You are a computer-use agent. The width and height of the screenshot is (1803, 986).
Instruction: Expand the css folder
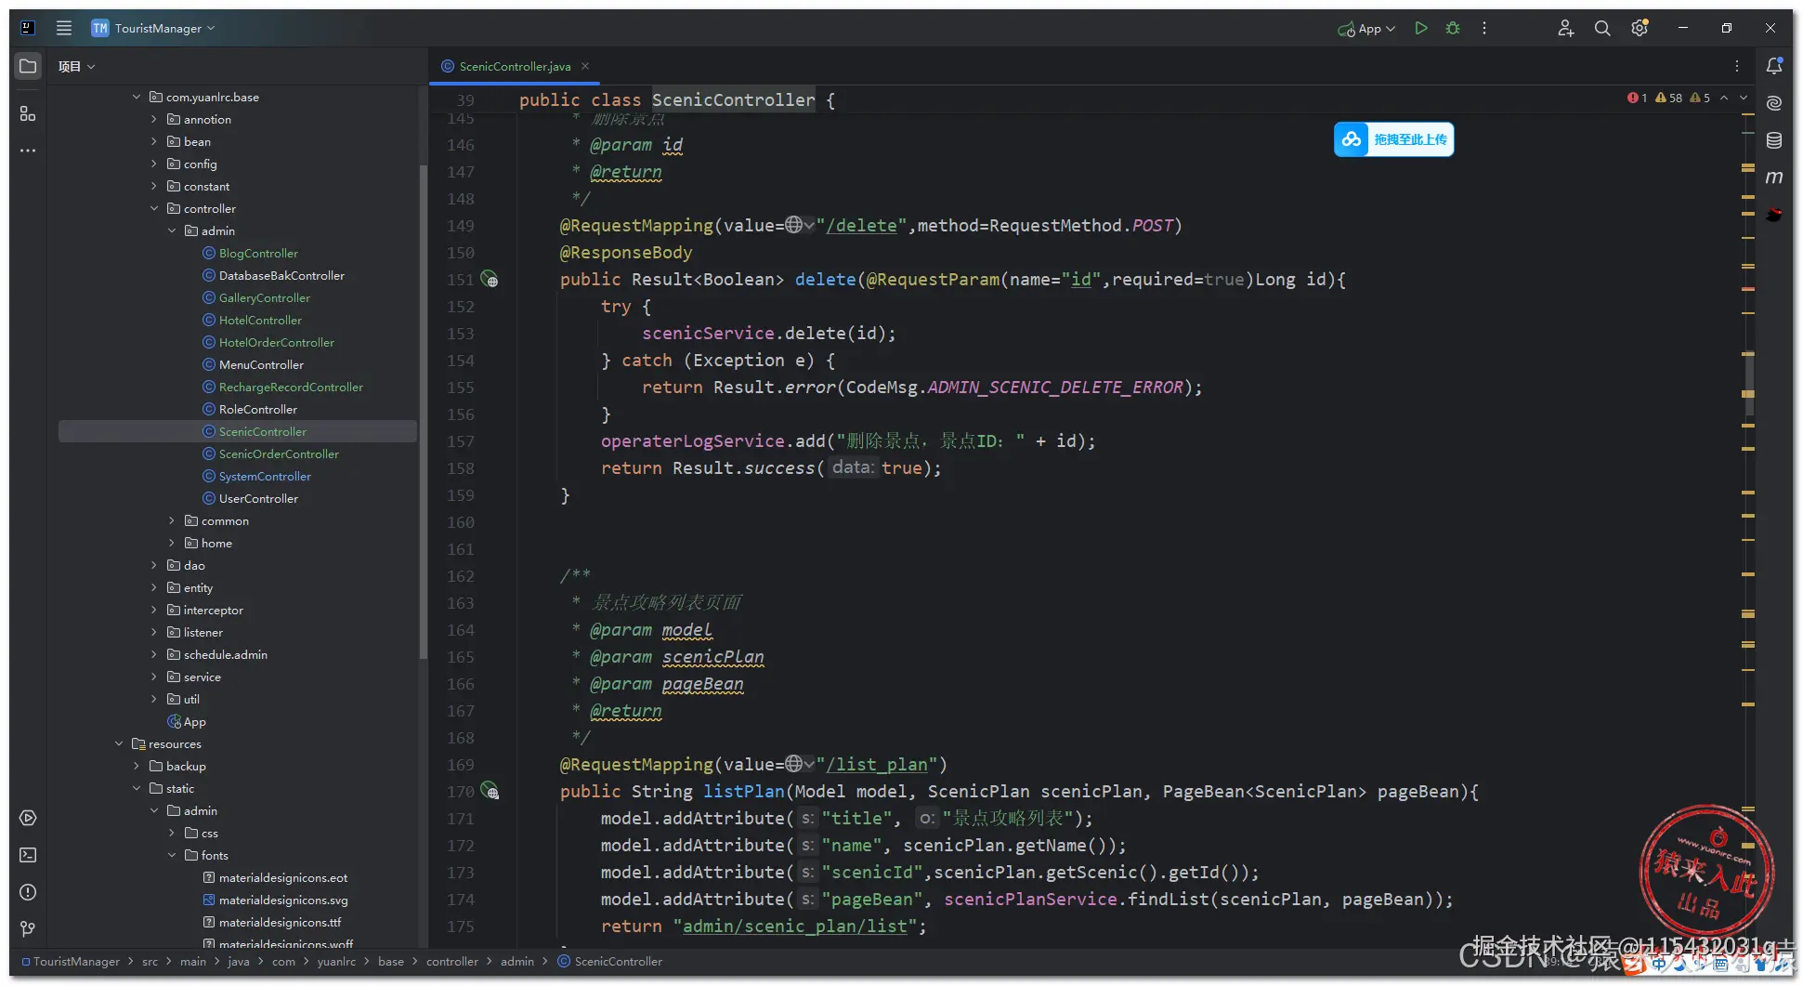pyautogui.click(x=172, y=833)
